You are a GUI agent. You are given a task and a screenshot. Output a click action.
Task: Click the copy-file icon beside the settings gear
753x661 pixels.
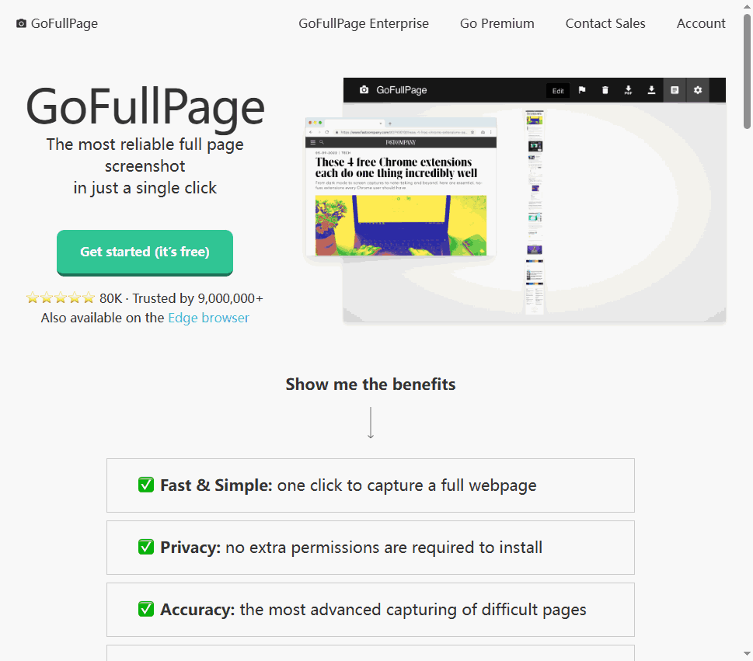pyautogui.click(x=675, y=90)
